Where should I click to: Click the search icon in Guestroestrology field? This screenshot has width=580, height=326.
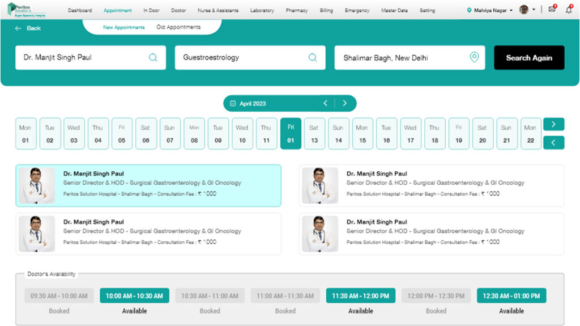point(312,57)
